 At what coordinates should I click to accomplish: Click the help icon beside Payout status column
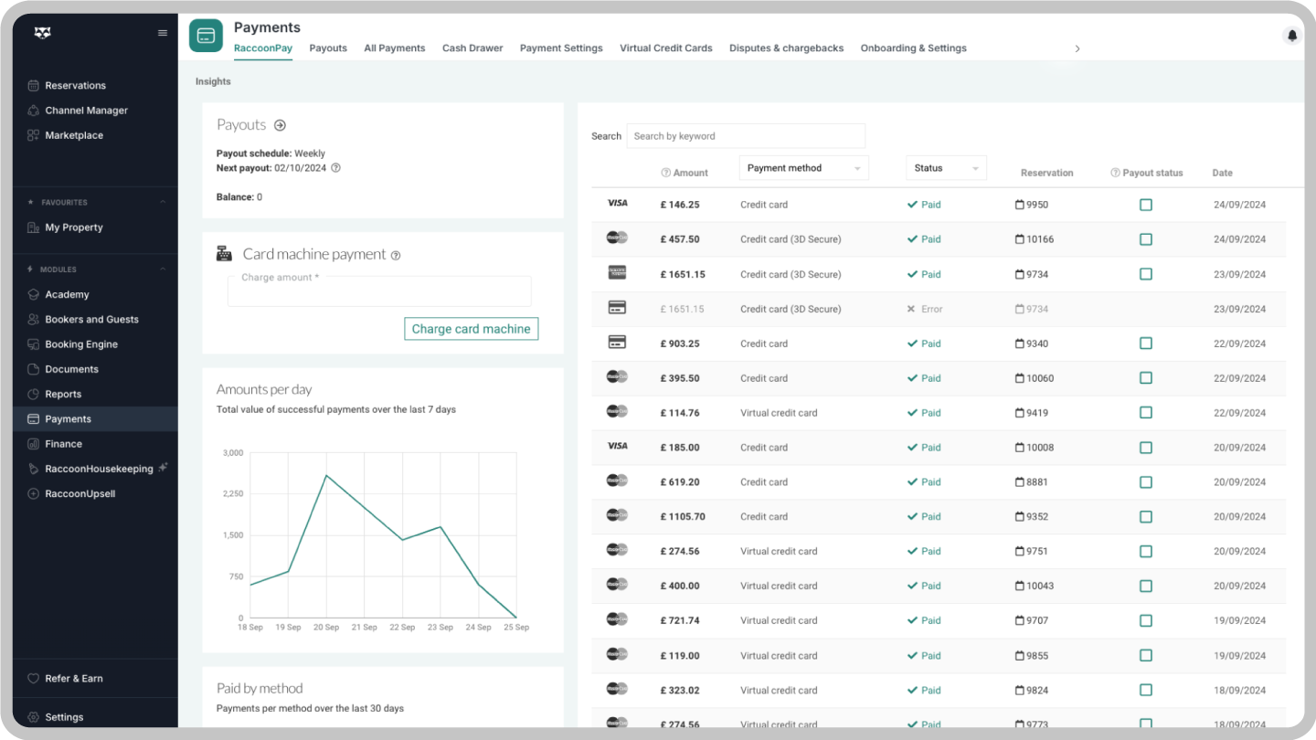click(1115, 173)
